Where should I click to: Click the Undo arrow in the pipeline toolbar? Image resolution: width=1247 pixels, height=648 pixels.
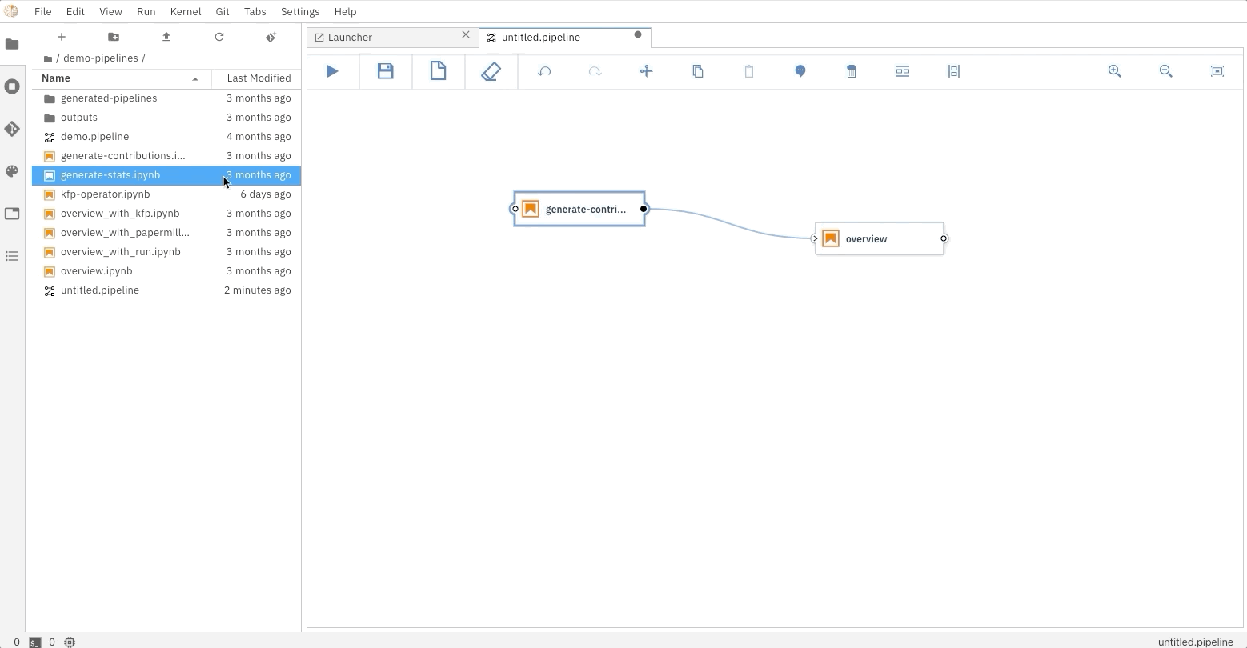click(x=544, y=71)
